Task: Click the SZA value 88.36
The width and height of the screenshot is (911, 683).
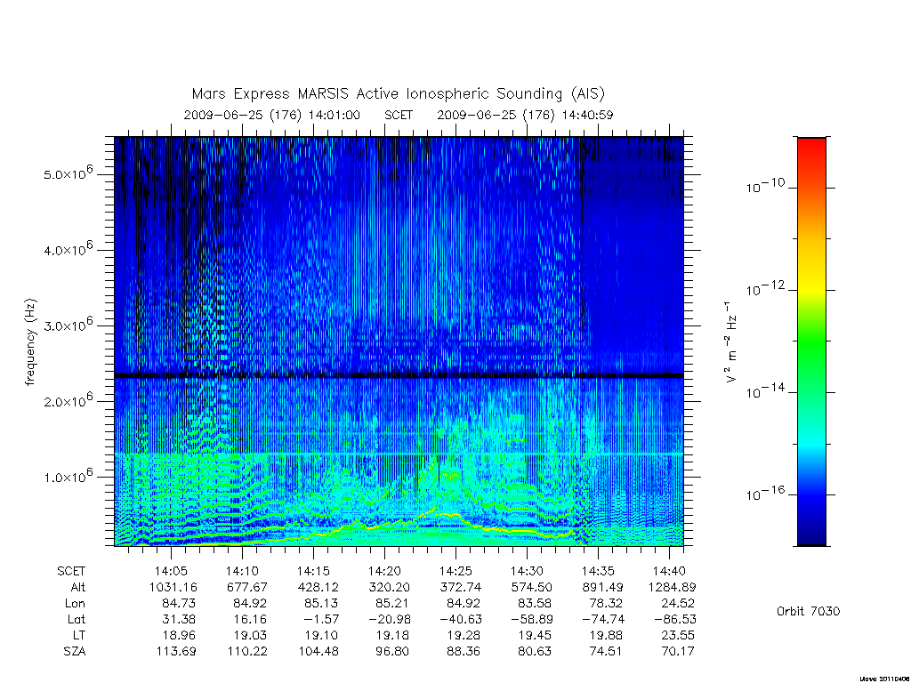Action: tap(464, 652)
